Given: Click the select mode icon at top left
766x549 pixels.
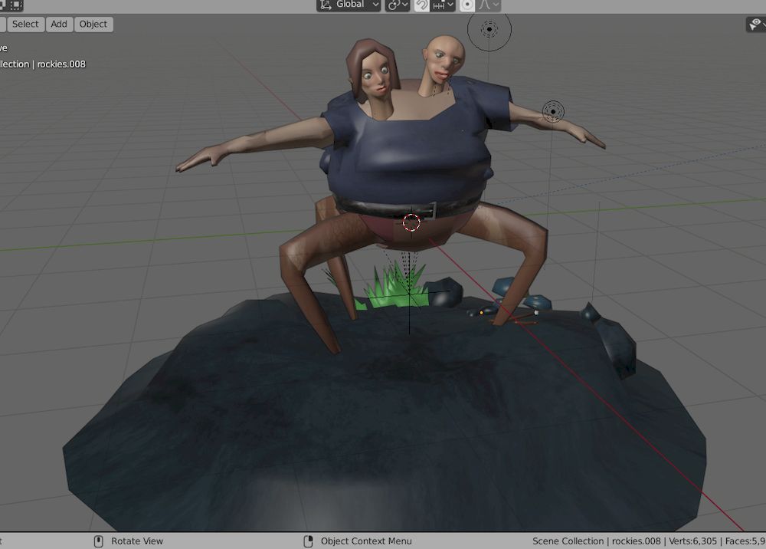Looking at the screenshot, I should (x=15, y=5).
